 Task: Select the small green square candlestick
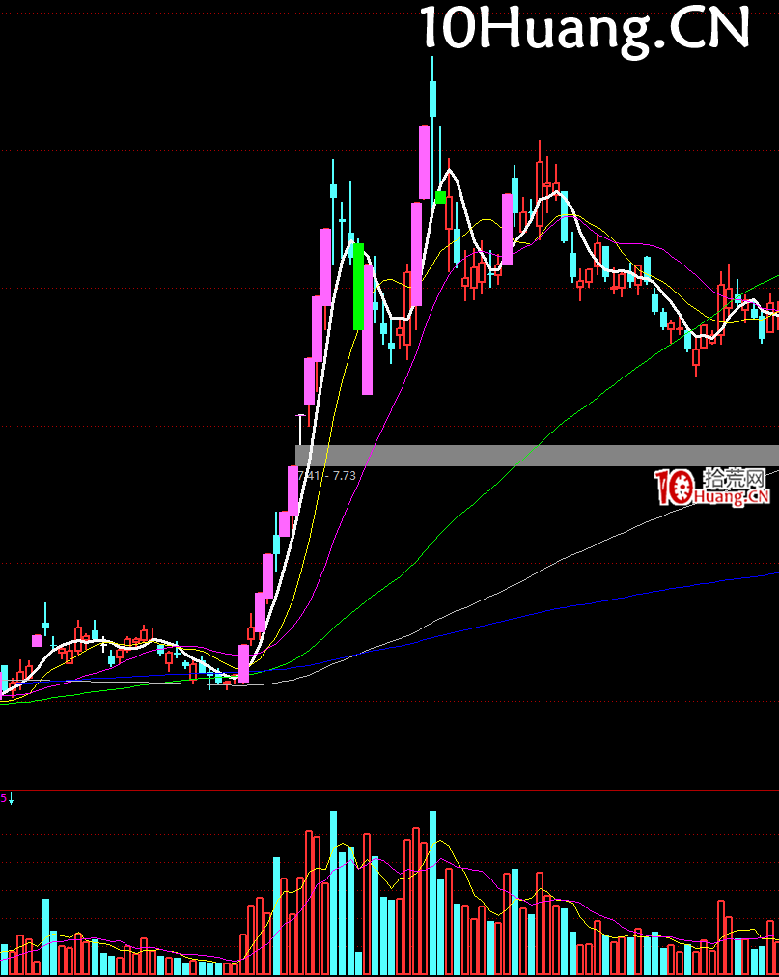point(440,198)
